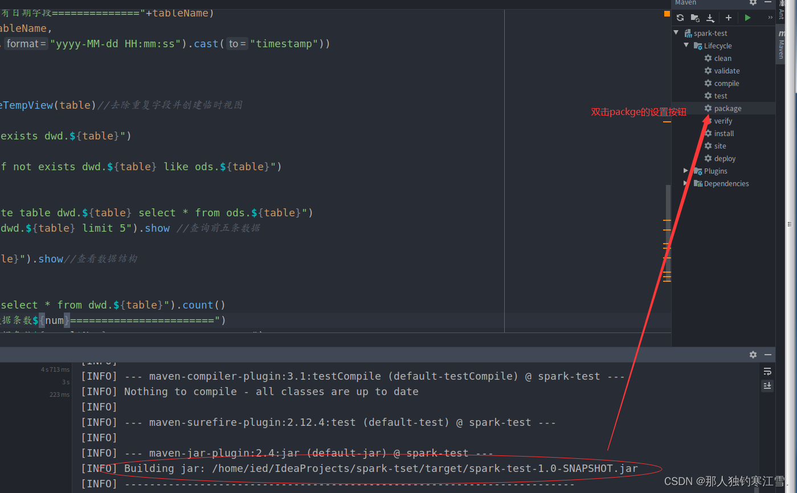Click download sources and documentation icon
797x493 pixels.
tap(710, 18)
